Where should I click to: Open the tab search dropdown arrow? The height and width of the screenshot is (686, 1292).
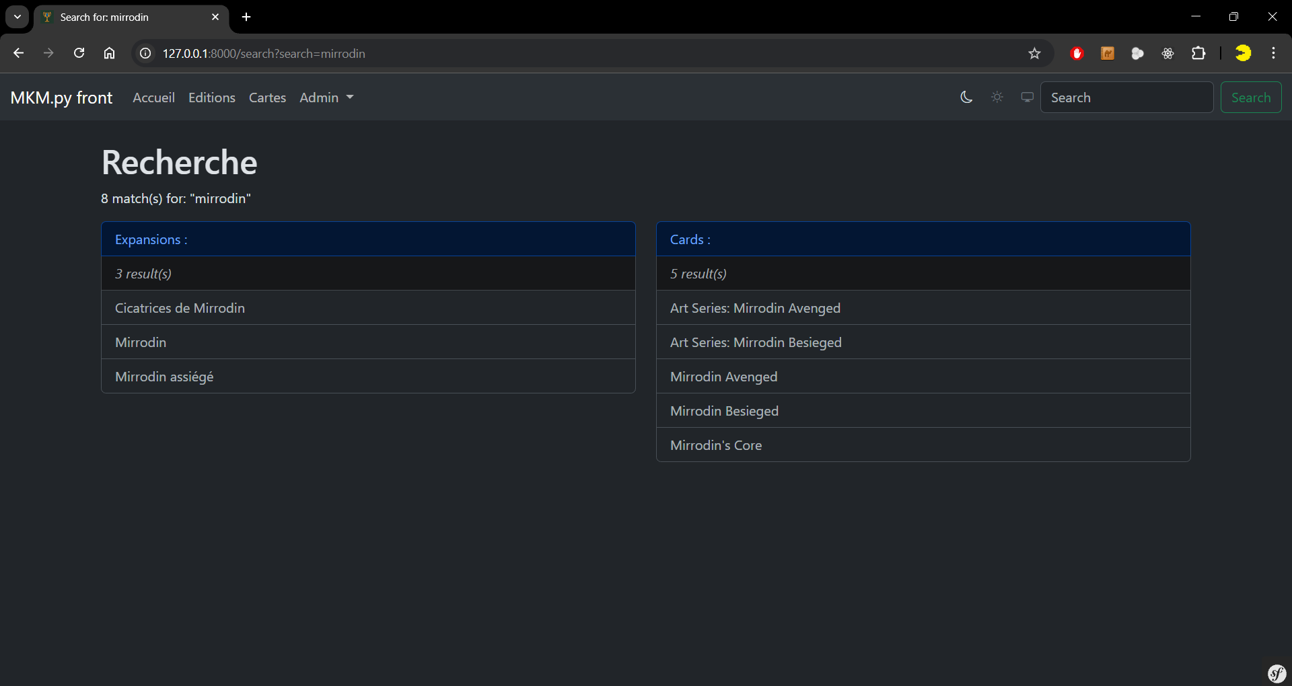point(17,17)
